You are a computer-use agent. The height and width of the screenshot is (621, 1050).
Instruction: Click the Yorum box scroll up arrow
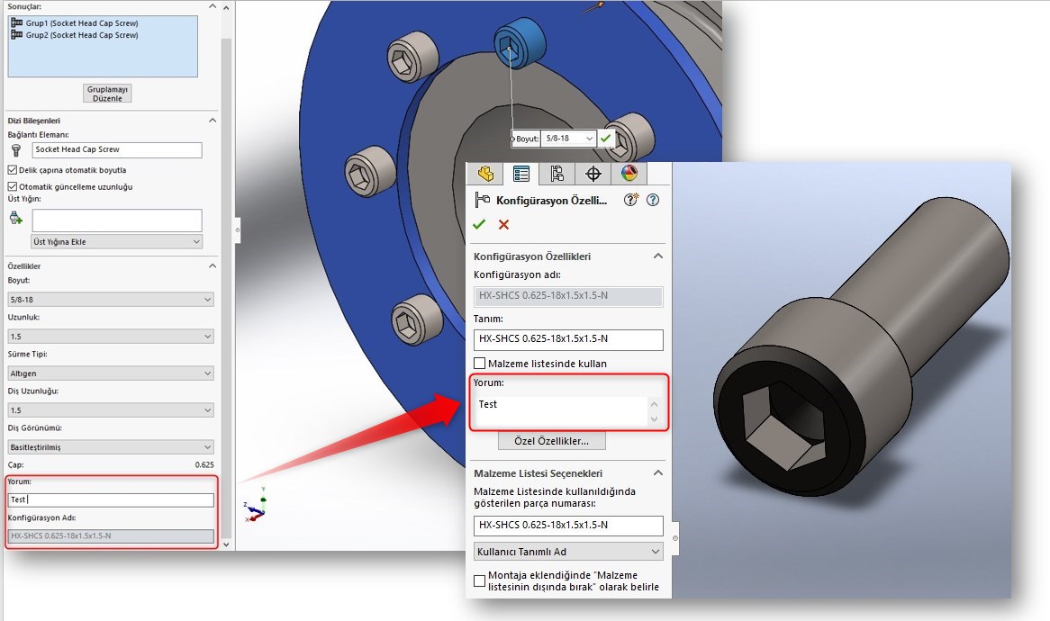(655, 403)
